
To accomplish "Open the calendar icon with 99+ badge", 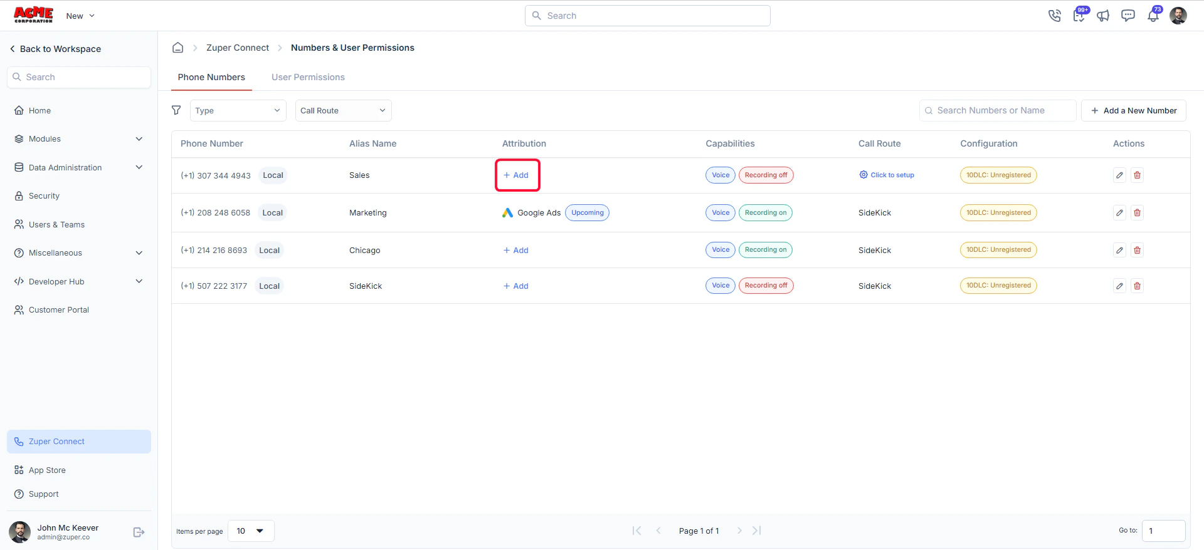I will pos(1079,15).
